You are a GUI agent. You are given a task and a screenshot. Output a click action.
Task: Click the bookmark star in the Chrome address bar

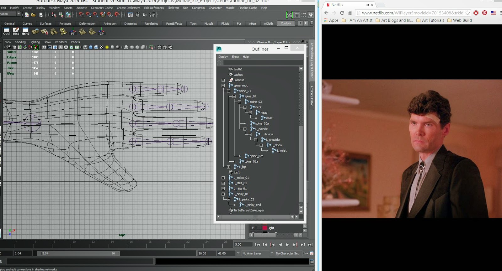click(x=467, y=13)
